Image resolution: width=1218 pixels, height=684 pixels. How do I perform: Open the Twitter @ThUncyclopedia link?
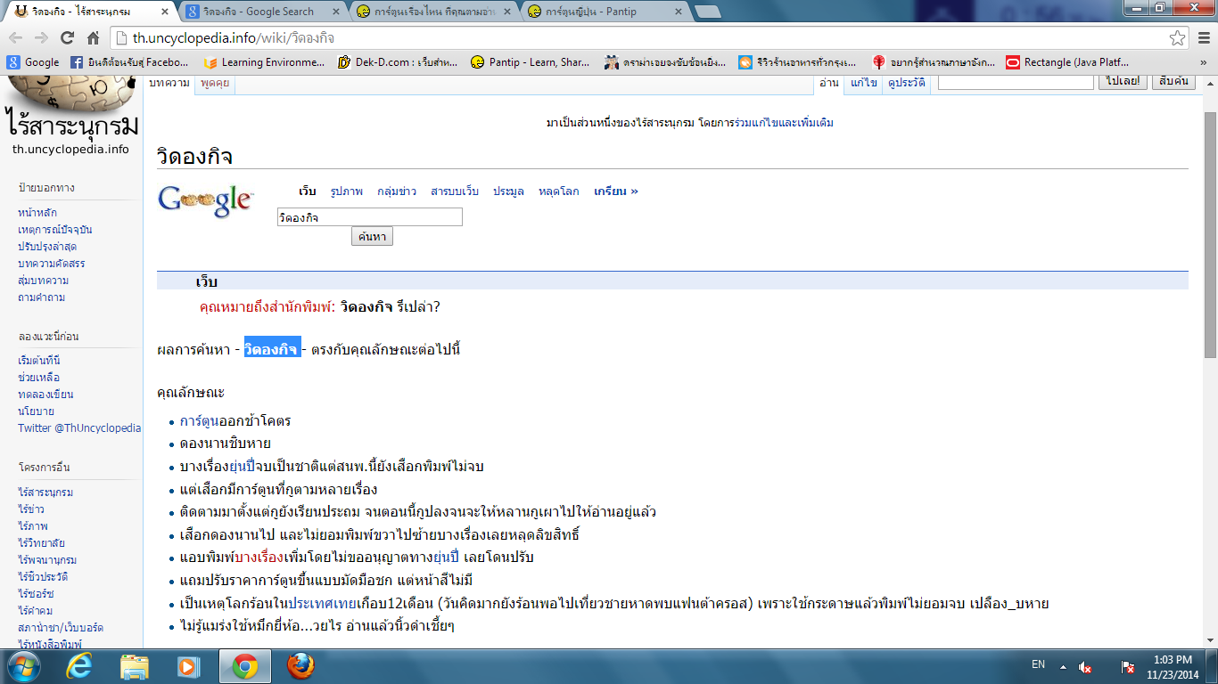tap(79, 427)
